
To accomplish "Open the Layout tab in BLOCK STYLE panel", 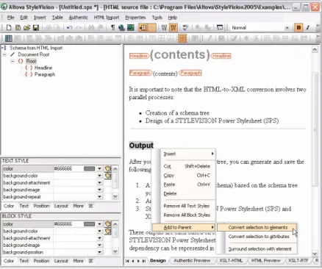I will (61, 261).
